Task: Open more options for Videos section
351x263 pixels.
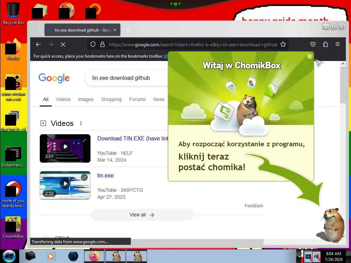Action: (81, 123)
